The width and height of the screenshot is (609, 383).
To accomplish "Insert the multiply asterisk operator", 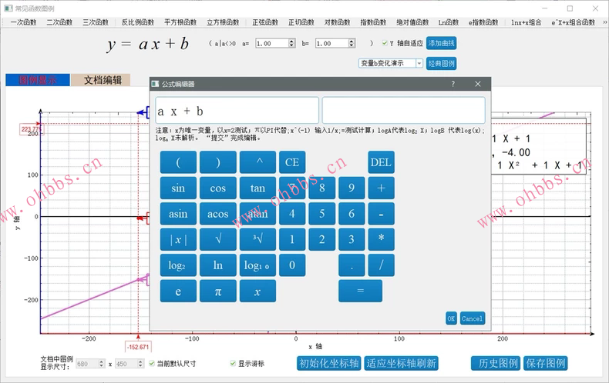I will (381, 240).
